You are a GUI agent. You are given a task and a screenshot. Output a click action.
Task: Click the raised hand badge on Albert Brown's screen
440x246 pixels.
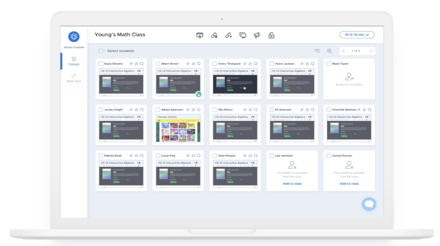point(198,94)
